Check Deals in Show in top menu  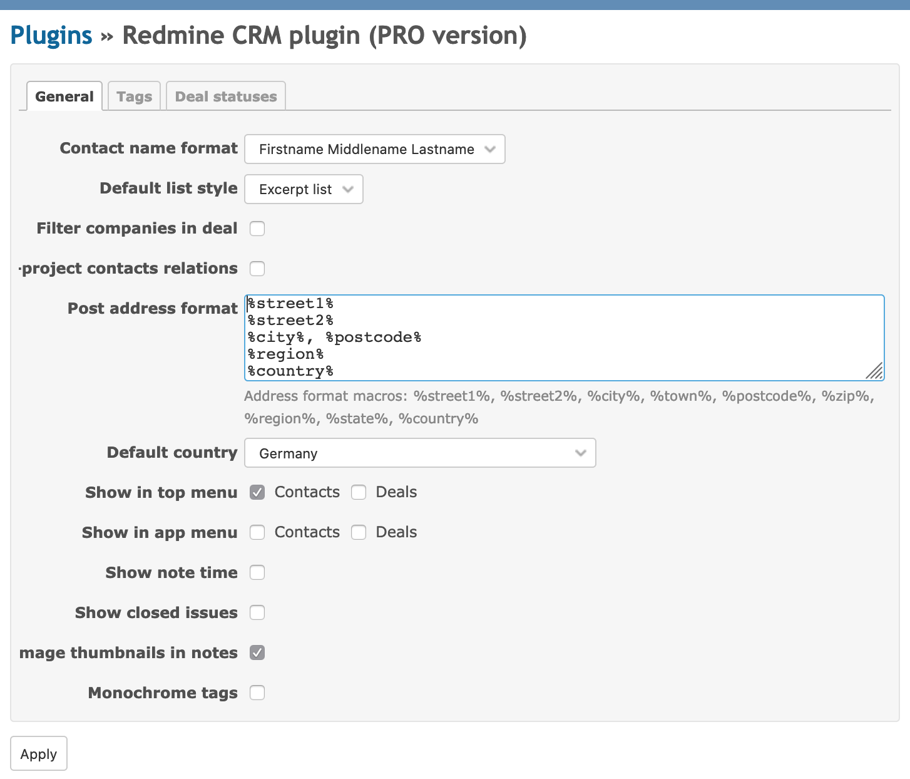[x=359, y=492]
